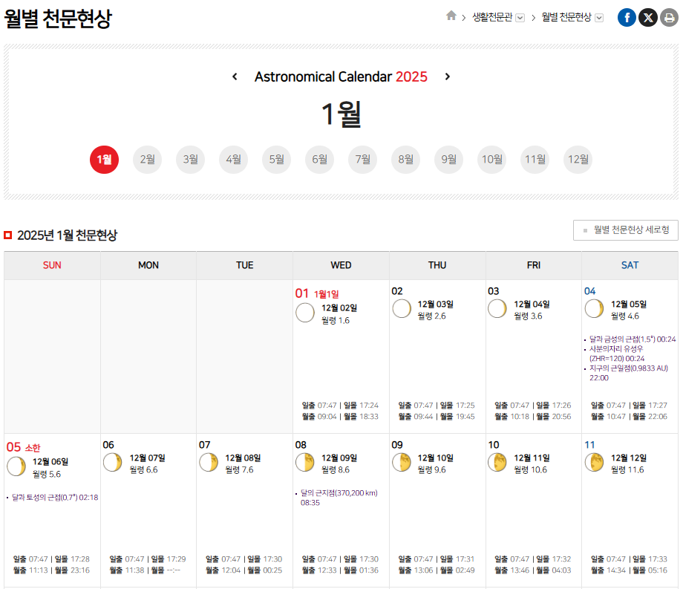This screenshot has height=589, width=683.
Task: Click moon phase icon for January 8
Action: point(304,463)
